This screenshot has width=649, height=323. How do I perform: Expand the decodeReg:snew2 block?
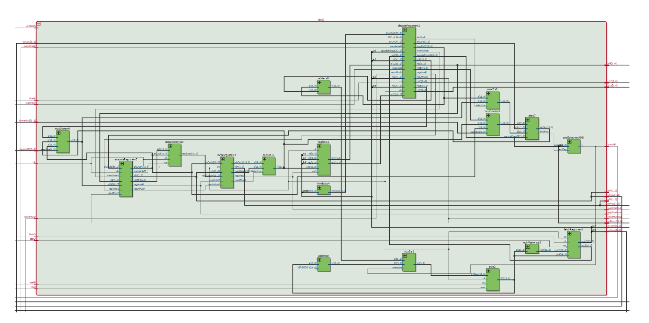pyautogui.click(x=405, y=30)
